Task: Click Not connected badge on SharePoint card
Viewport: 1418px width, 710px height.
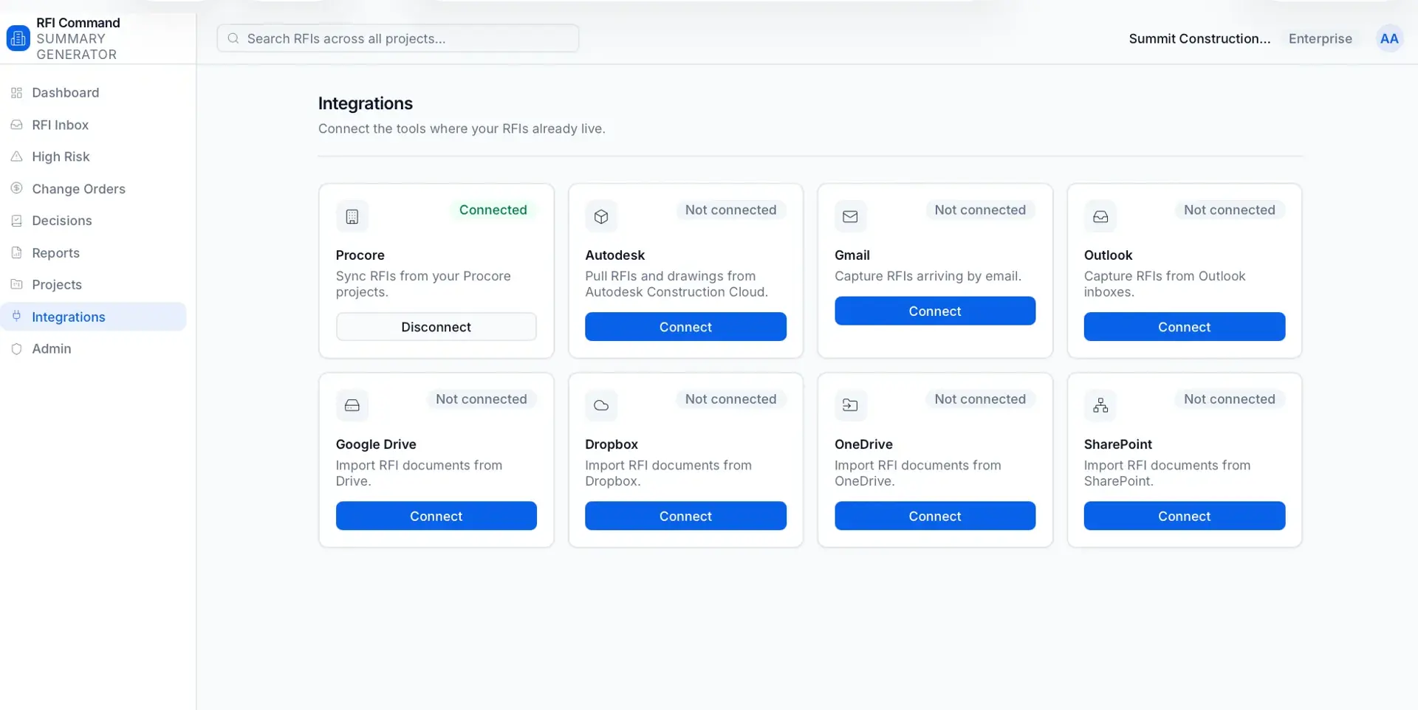Action: 1229,399
